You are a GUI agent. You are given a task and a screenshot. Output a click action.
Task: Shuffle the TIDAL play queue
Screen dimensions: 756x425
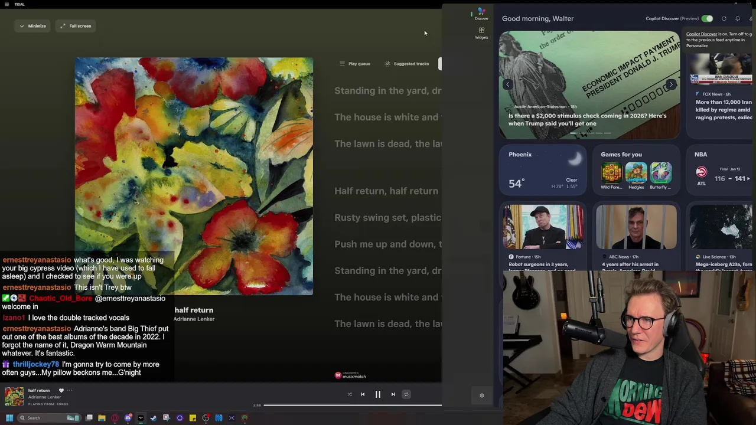(x=350, y=394)
